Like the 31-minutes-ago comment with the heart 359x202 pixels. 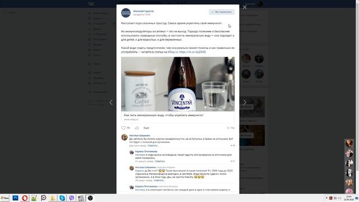pyautogui.click(x=232, y=162)
